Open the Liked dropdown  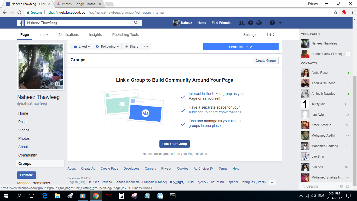click(x=82, y=47)
